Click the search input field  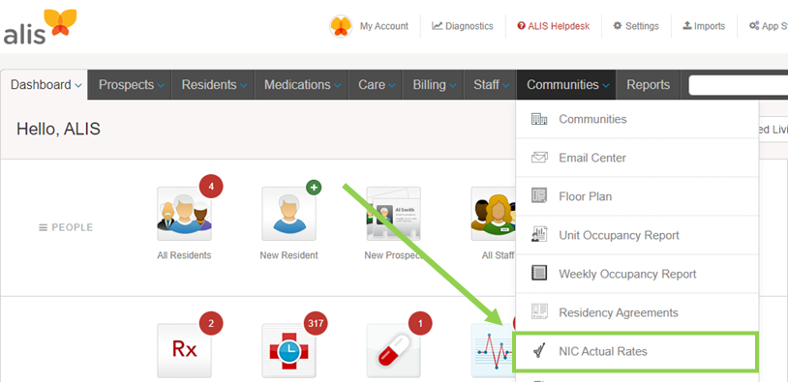click(739, 85)
